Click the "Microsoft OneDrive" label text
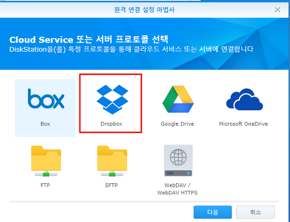 [x=244, y=124]
